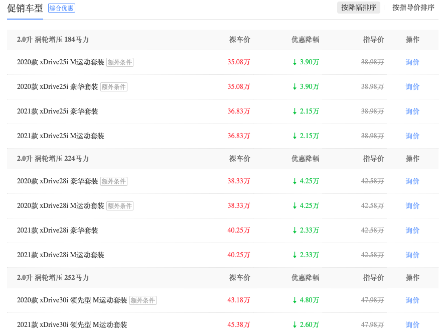Click the 4.80万 discount down arrow

(295, 300)
